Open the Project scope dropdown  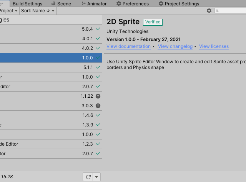pyautogui.click(x=8, y=11)
